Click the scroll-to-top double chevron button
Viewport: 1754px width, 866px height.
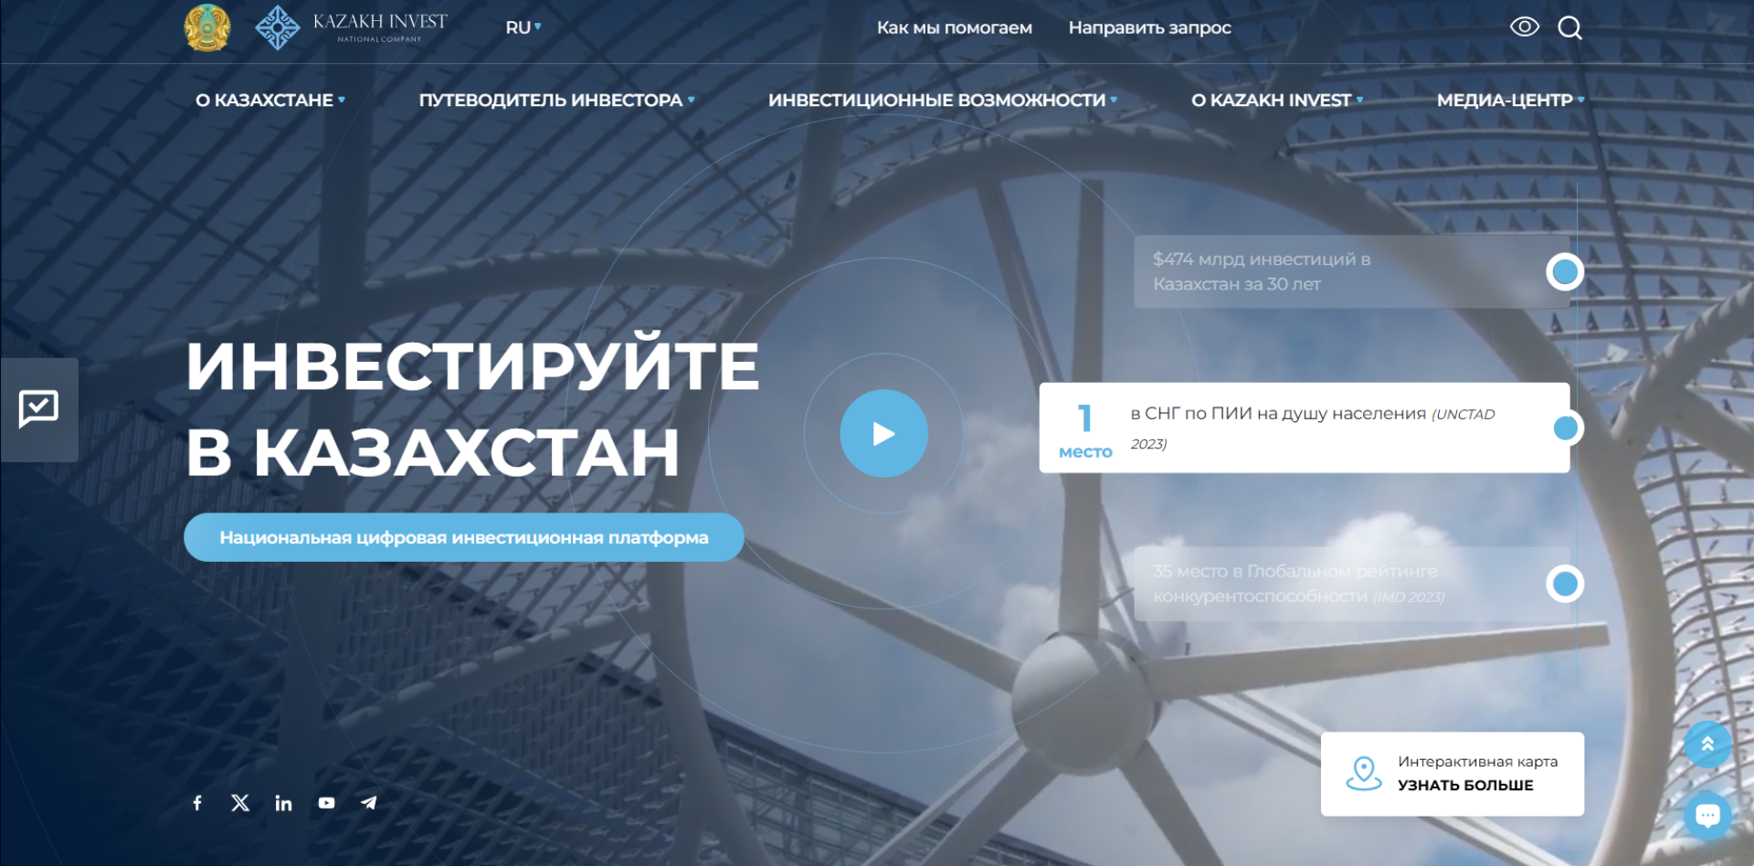pos(1706,745)
